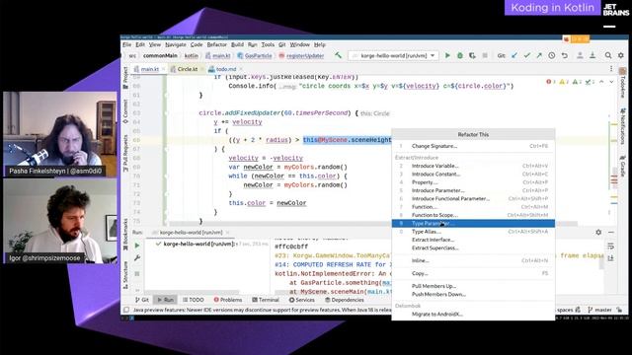632x355 pixels.
Task: Toggle tool window bars icon in status bar
Action: (126, 310)
